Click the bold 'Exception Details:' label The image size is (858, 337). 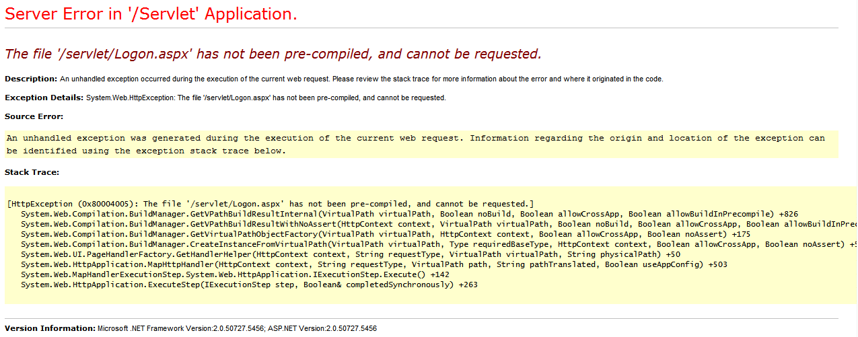(x=44, y=98)
